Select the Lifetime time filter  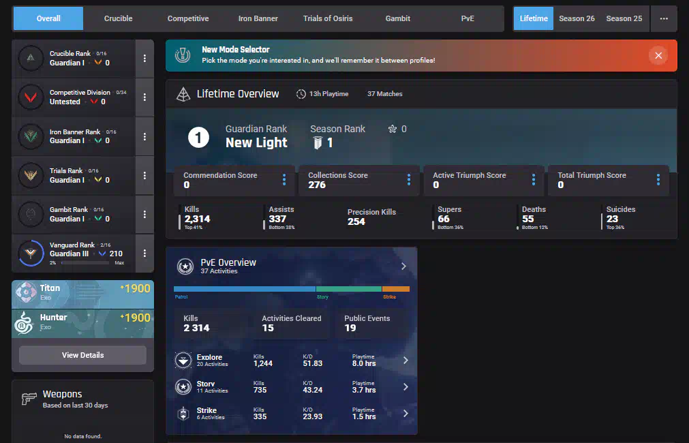[534, 18]
